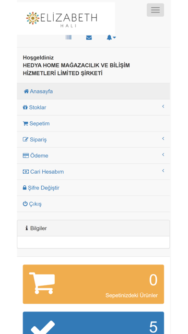Click the barcode icon

click(69, 37)
